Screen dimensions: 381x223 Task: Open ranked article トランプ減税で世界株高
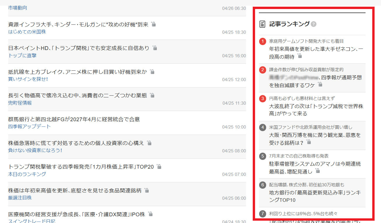click(316, 110)
